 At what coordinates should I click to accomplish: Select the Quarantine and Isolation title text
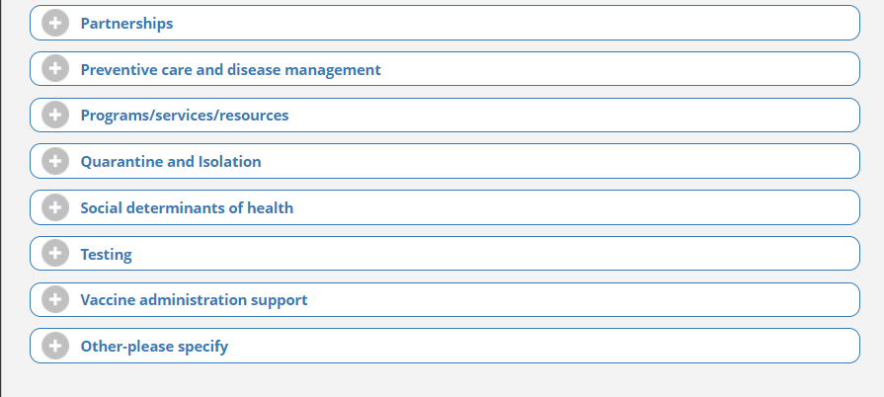[x=171, y=162]
